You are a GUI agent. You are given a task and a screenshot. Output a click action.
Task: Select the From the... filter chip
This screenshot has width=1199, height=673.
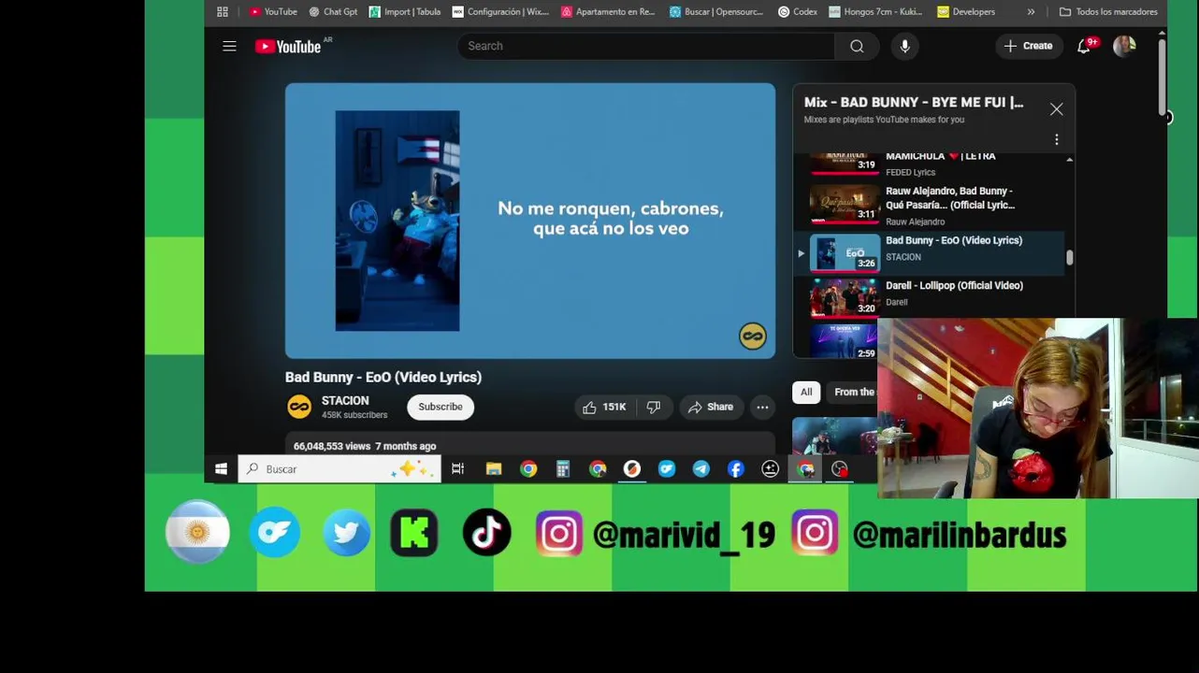point(853,392)
